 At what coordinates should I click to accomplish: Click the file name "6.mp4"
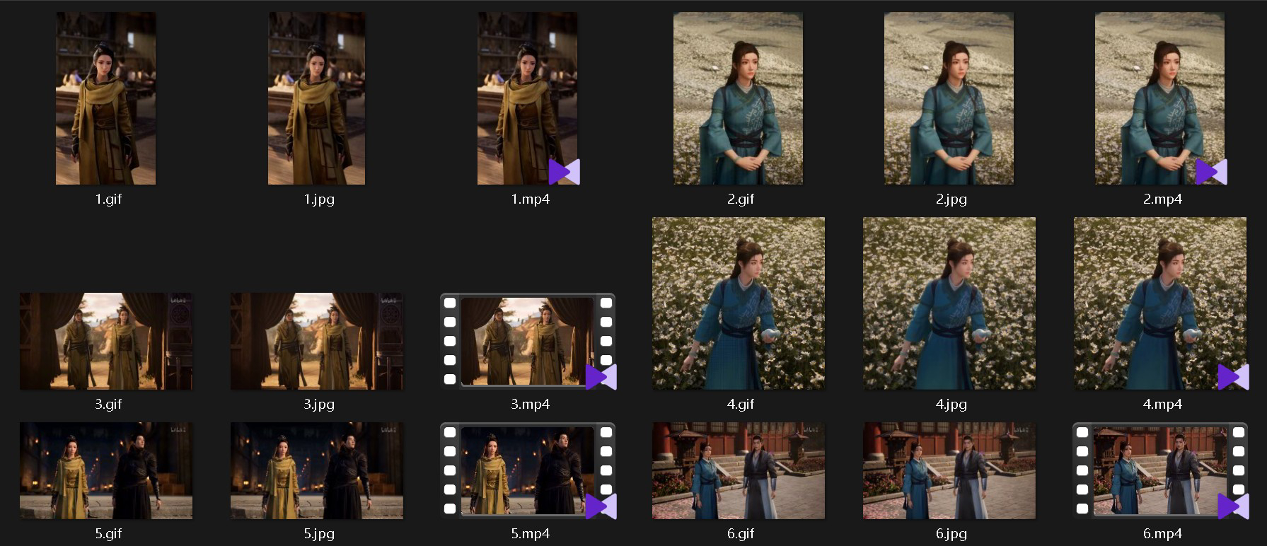[x=1162, y=534]
